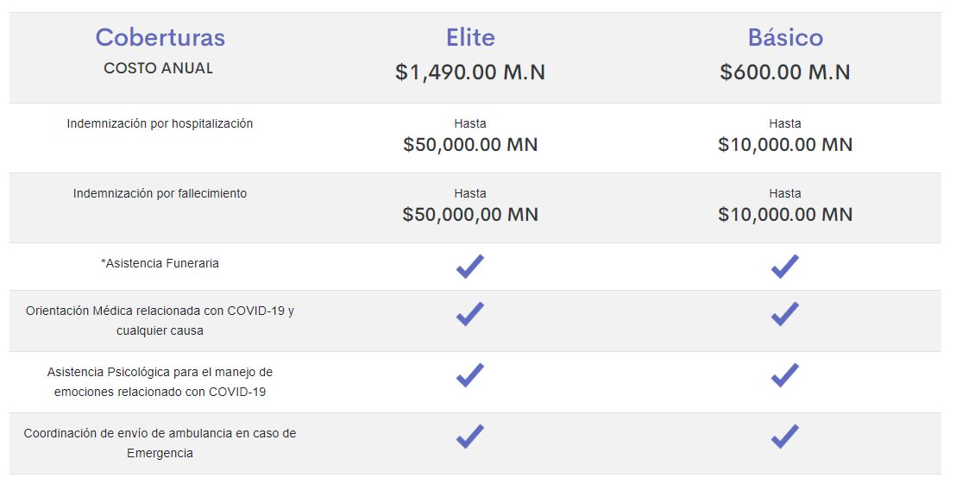Viewport: 956px width, 484px height.
Task: Click the COSTO ANUAL subtitle
Action: click(159, 68)
